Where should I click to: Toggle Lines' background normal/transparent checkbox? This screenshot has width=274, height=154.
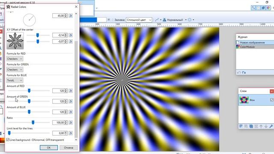pos(8,140)
